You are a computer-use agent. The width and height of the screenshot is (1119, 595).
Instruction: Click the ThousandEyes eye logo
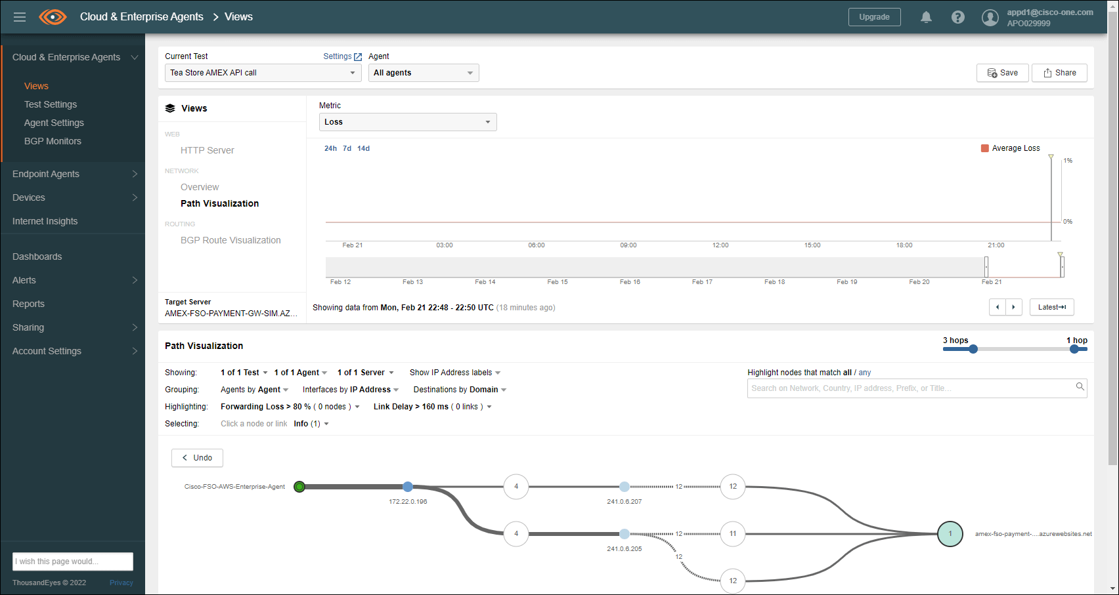point(53,17)
